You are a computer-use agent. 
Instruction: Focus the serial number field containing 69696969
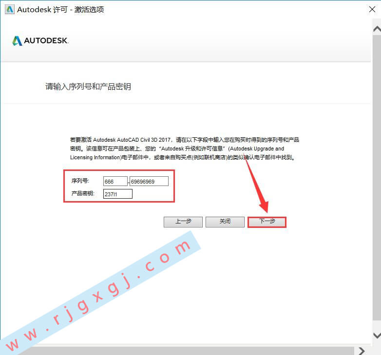coord(149,181)
